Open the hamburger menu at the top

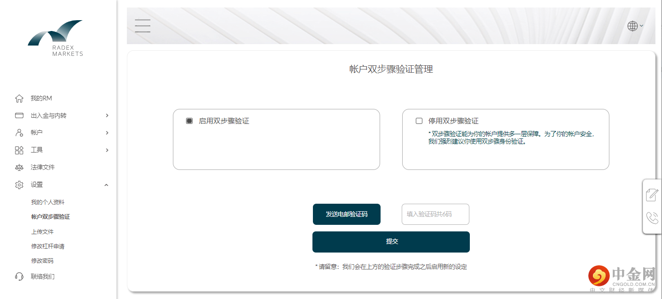coord(142,26)
